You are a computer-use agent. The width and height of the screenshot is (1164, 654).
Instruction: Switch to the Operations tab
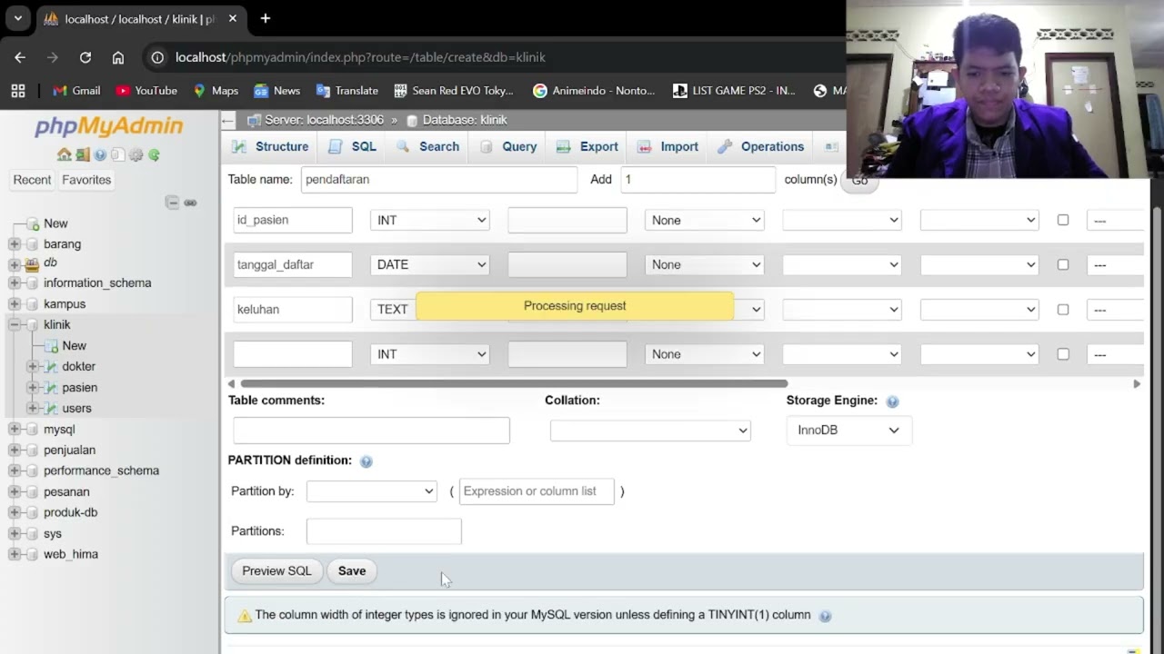click(x=761, y=146)
